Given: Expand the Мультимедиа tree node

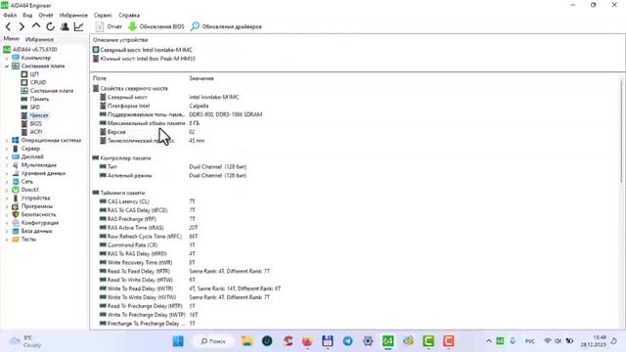Looking at the screenshot, I should (7, 165).
